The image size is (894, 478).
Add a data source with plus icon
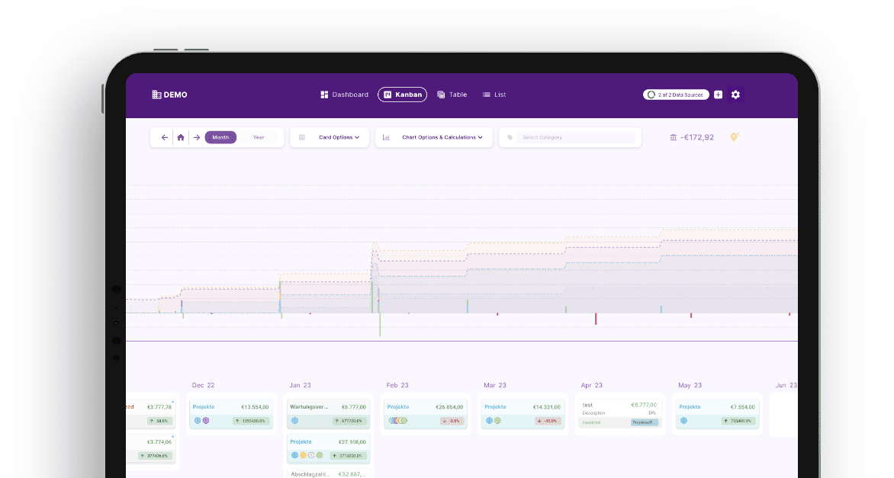point(718,95)
